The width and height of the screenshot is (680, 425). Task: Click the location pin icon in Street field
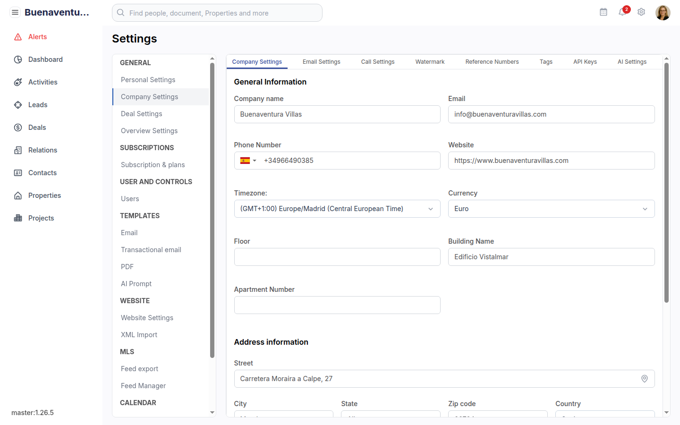[x=645, y=379]
